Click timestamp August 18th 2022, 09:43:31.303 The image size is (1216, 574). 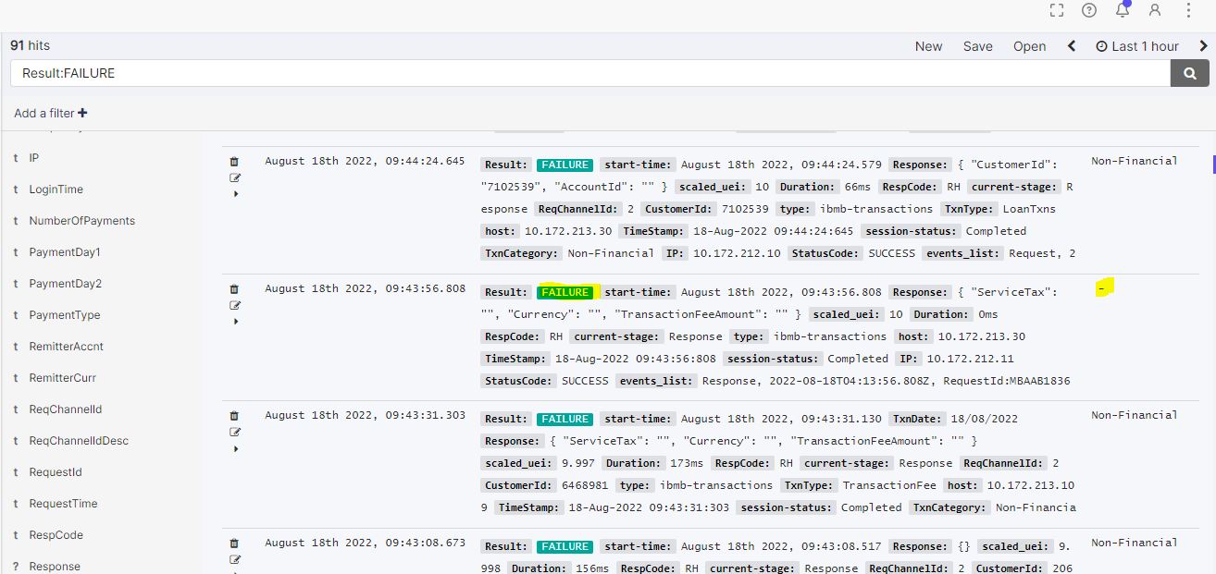pos(366,415)
